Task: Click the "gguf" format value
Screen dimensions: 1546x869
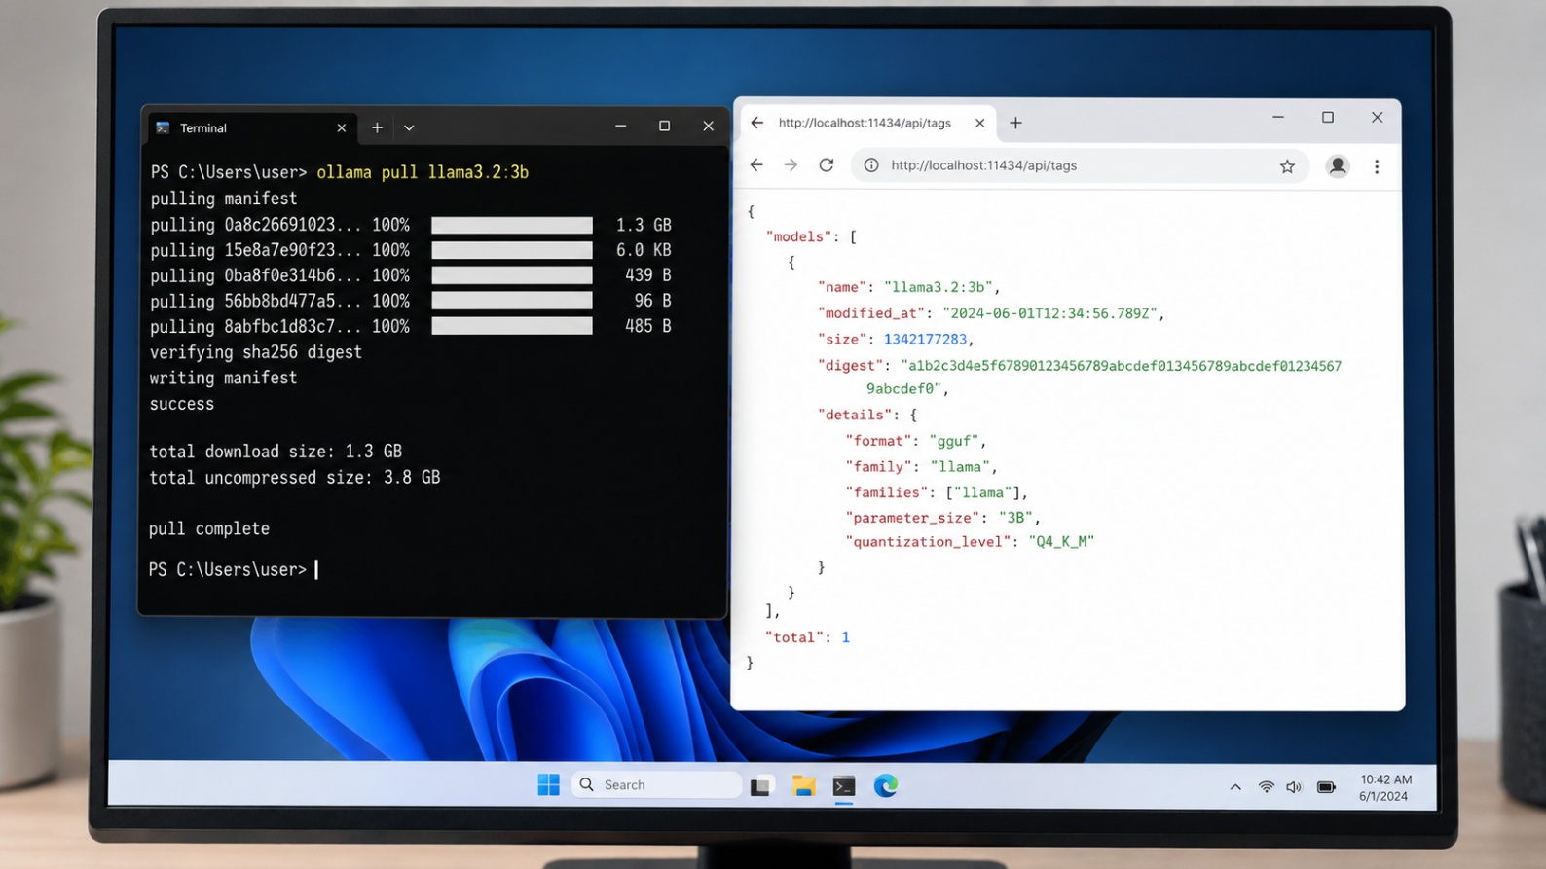Action: click(954, 441)
